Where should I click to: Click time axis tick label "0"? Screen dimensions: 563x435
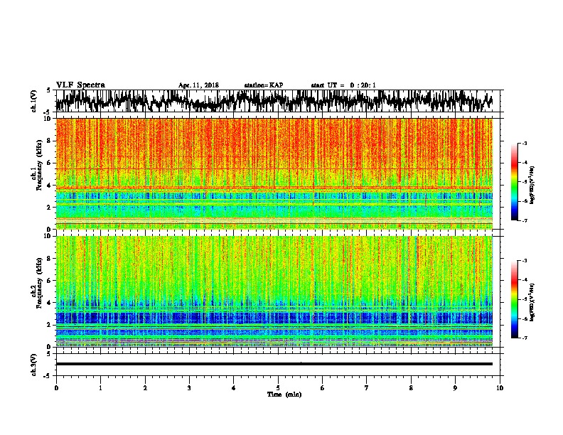(x=56, y=388)
